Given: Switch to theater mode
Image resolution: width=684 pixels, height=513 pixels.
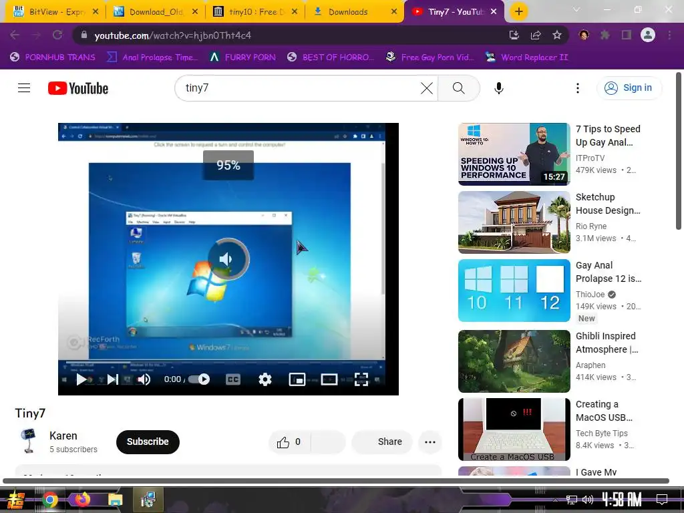Looking at the screenshot, I should click(x=329, y=379).
